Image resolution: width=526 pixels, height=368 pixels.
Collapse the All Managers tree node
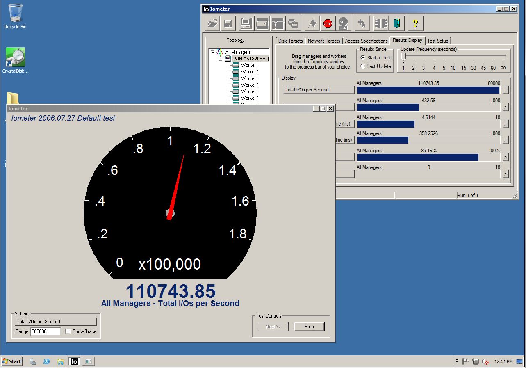(x=213, y=52)
